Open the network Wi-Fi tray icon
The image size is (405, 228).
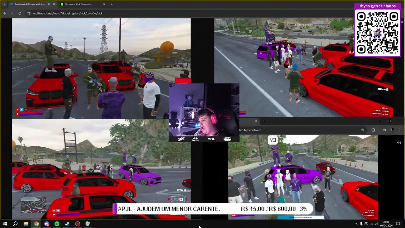(x=371, y=224)
